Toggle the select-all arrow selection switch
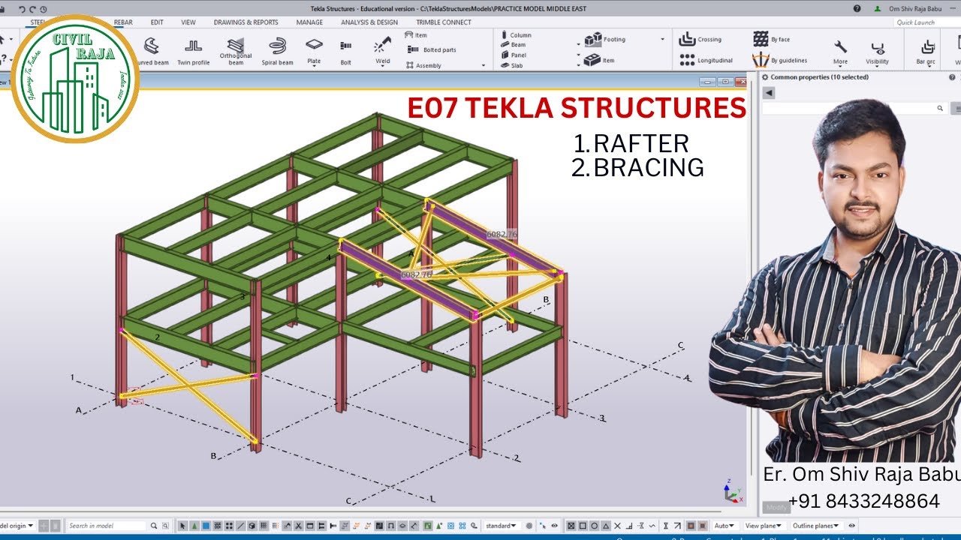This screenshot has height=540, width=961. coord(182,526)
